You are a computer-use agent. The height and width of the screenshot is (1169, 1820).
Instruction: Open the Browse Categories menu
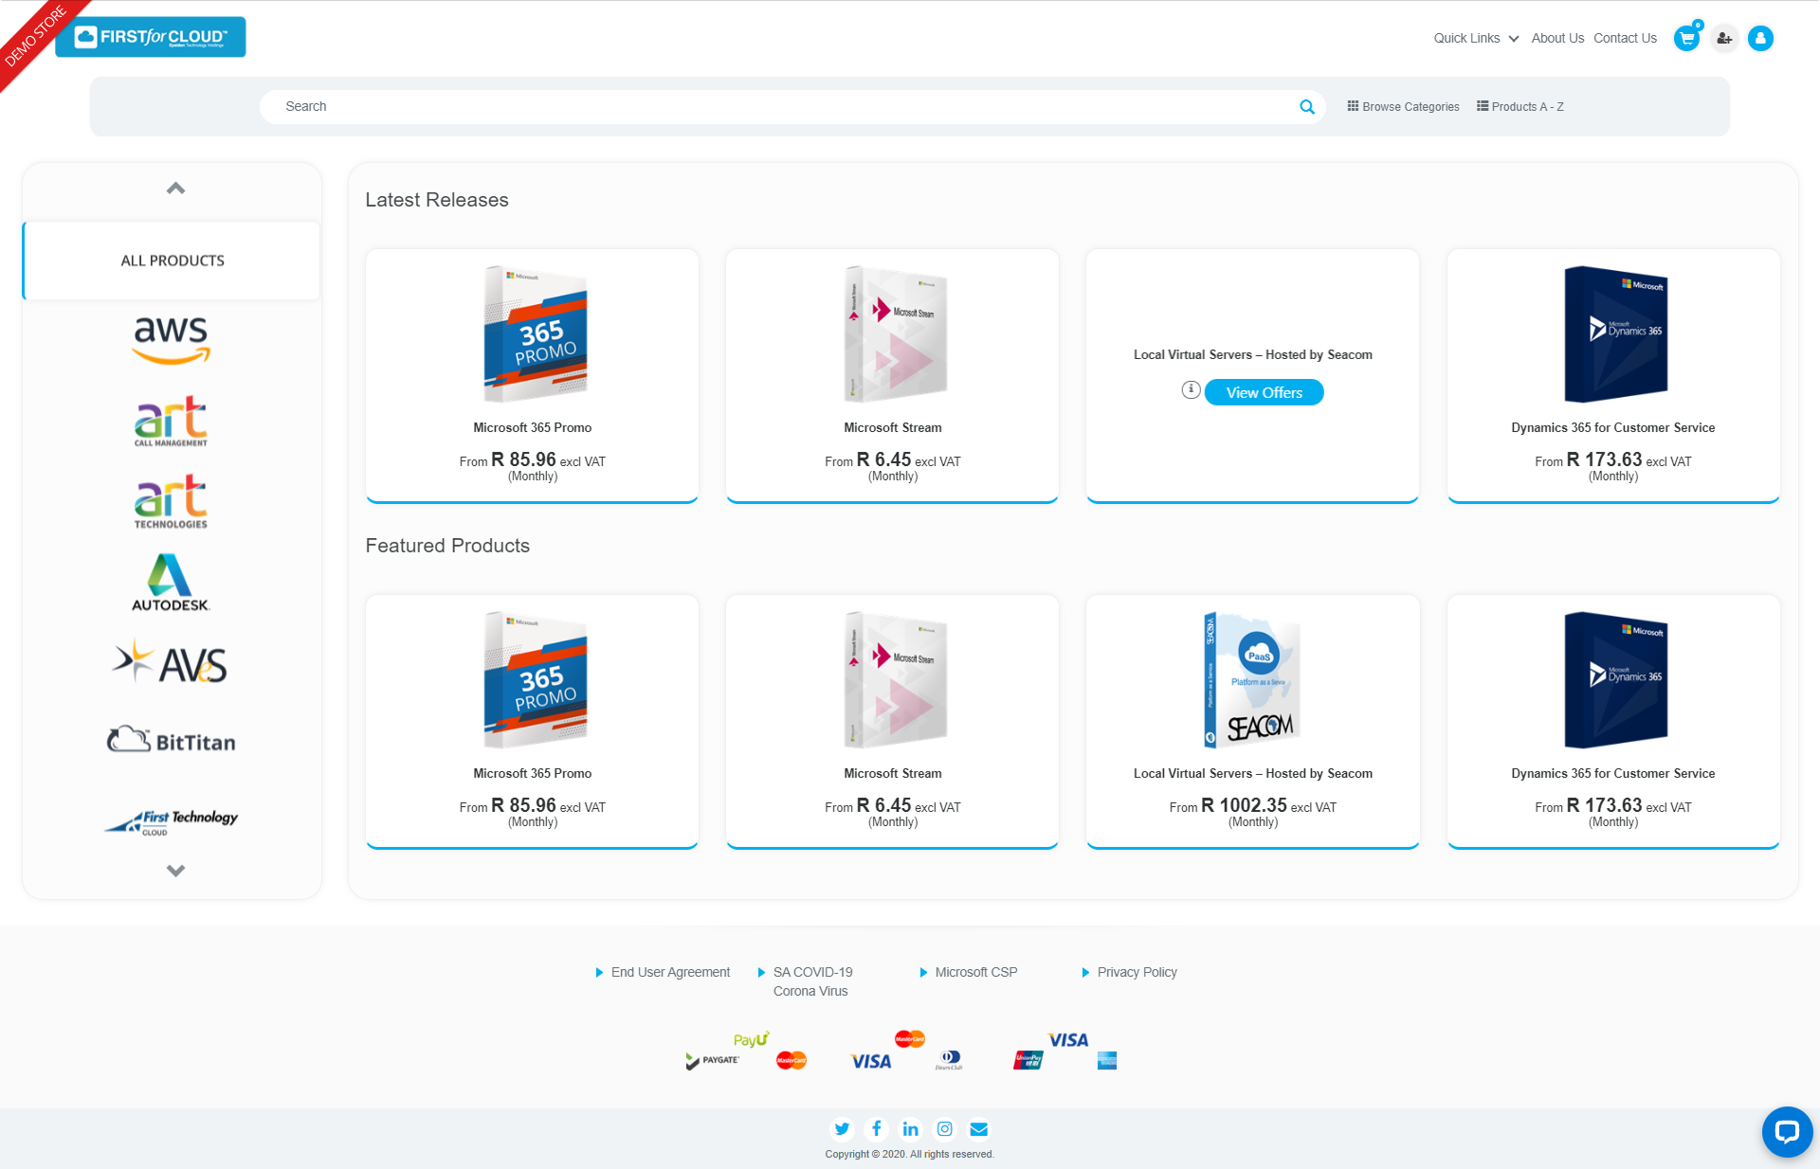point(1403,107)
